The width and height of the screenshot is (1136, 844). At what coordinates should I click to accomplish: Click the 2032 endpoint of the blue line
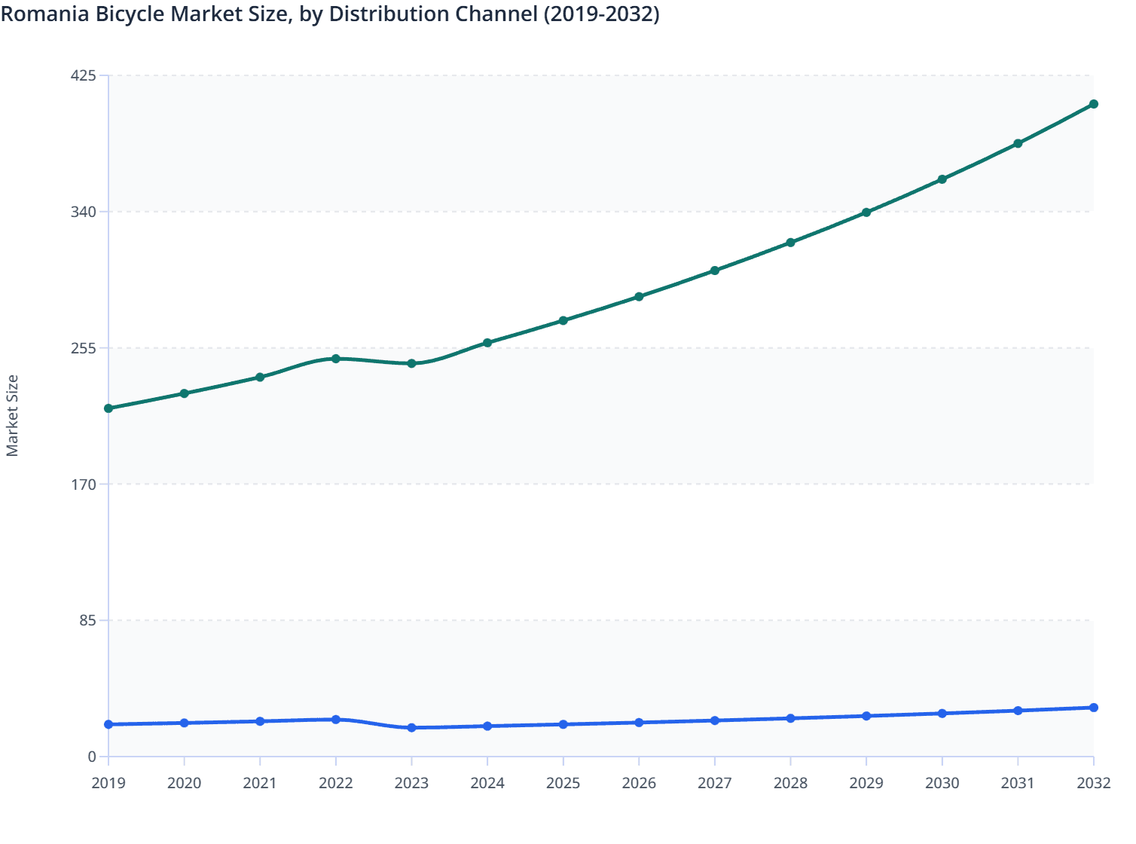1094,707
